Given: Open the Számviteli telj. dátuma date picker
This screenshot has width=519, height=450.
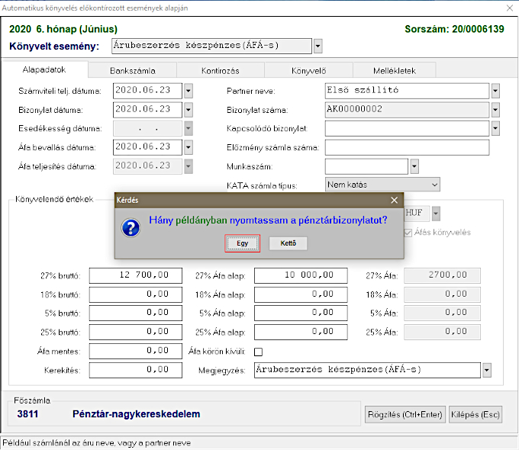Looking at the screenshot, I should pyautogui.click(x=189, y=91).
